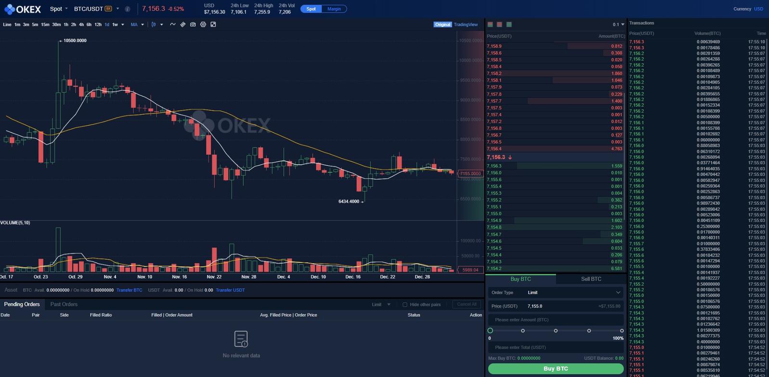This screenshot has width=769, height=377.
Task: Select the 30m chart interval
Action: pos(56,24)
